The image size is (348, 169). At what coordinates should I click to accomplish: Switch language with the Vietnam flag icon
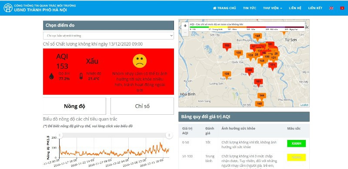point(342,8)
